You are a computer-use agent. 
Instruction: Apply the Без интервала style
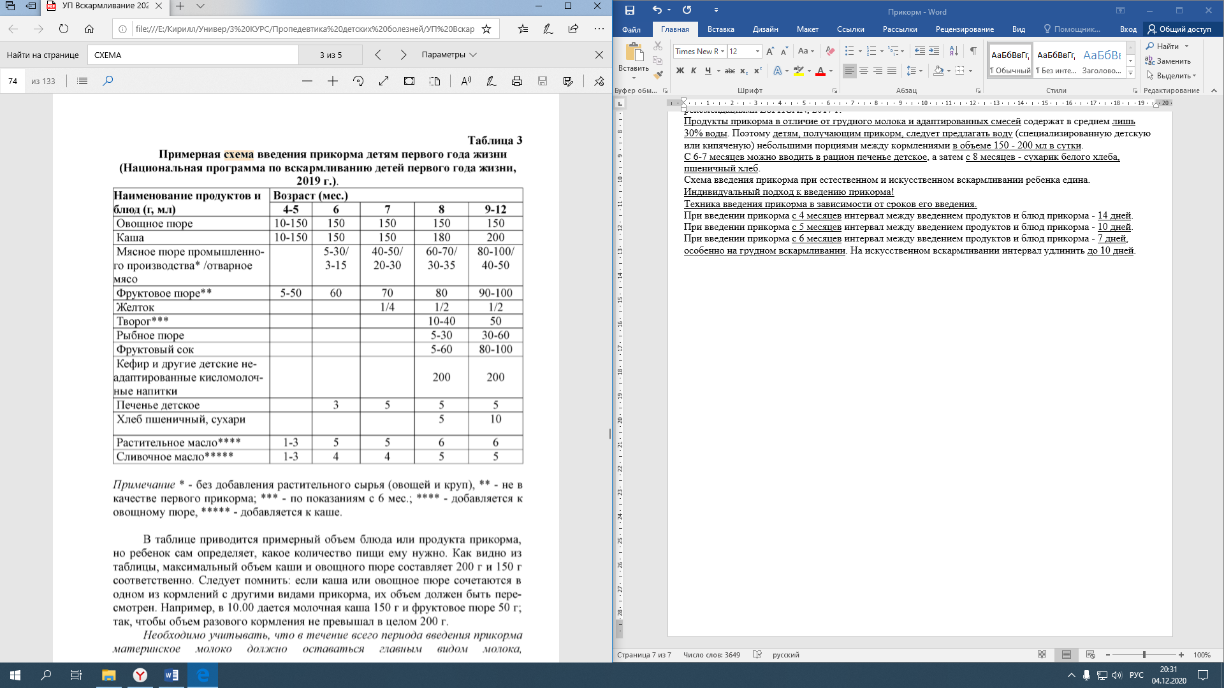pos(1056,59)
